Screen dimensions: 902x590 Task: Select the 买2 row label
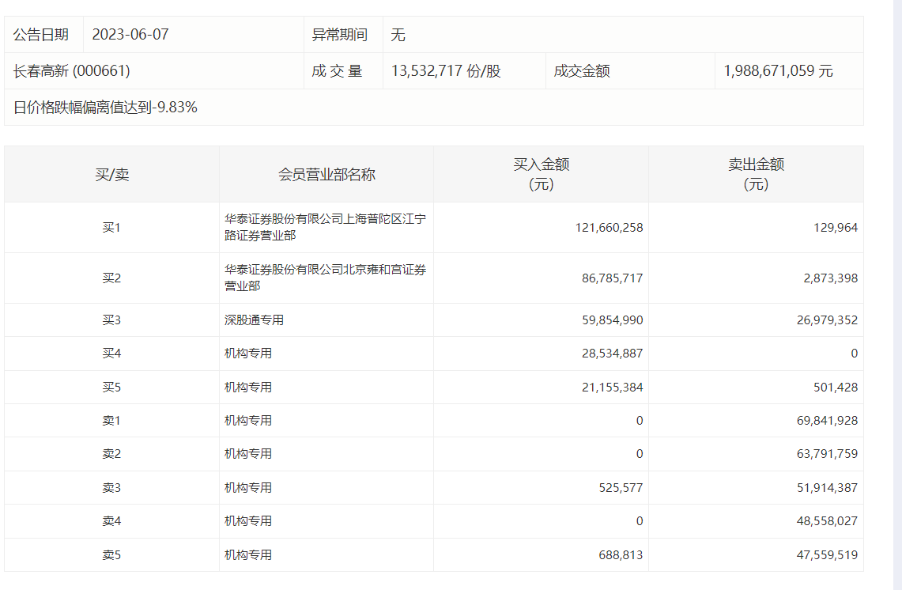click(x=111, y=278)
